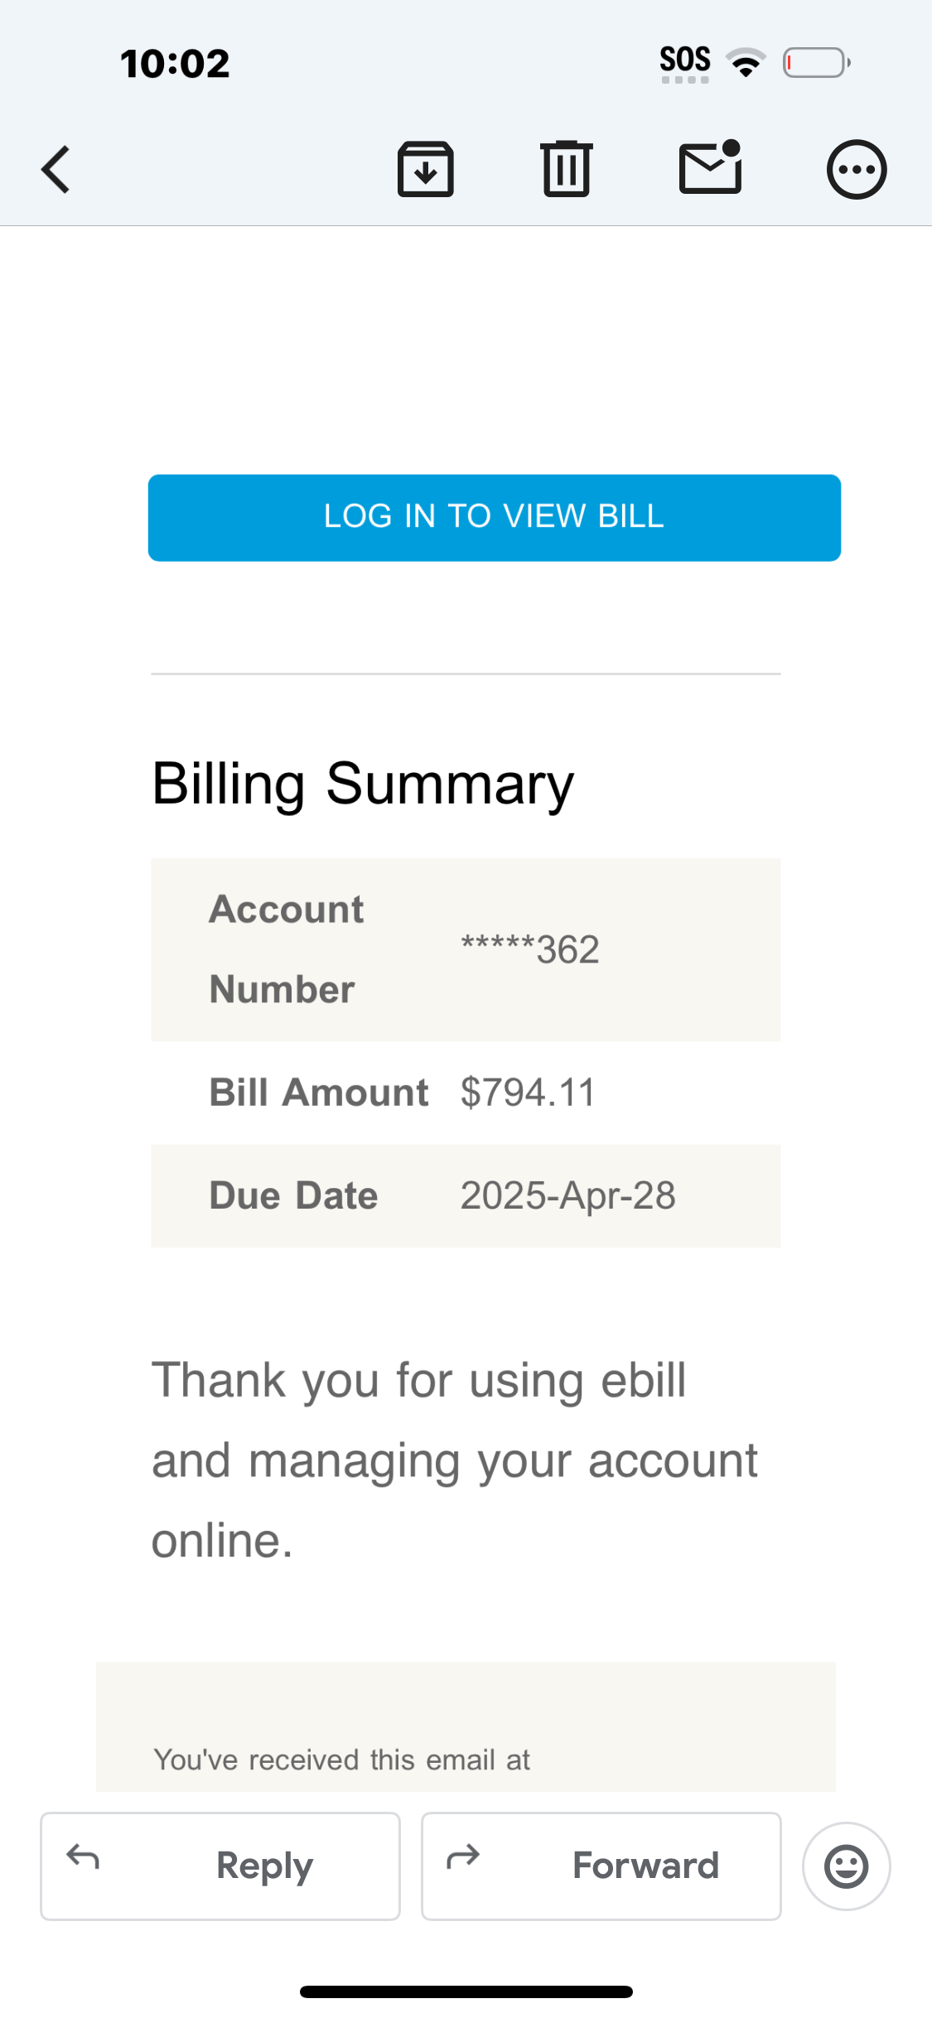932x2018 pixels.
Task: Open the more options ellipsis menu
Action: [x=857, y=170]
